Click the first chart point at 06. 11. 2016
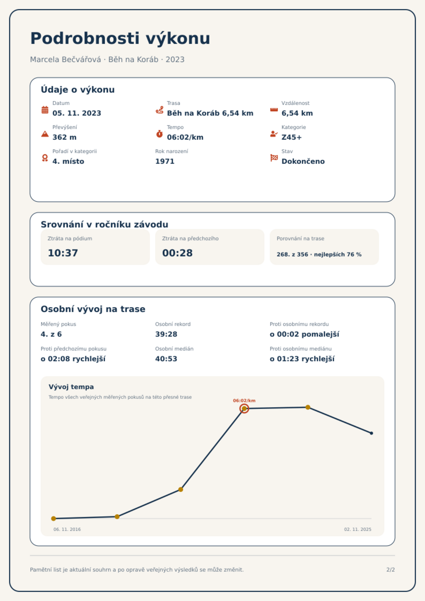 coord(54,519)
